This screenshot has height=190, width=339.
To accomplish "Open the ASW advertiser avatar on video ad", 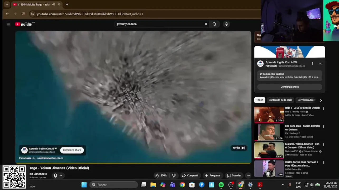I will 24,150.
